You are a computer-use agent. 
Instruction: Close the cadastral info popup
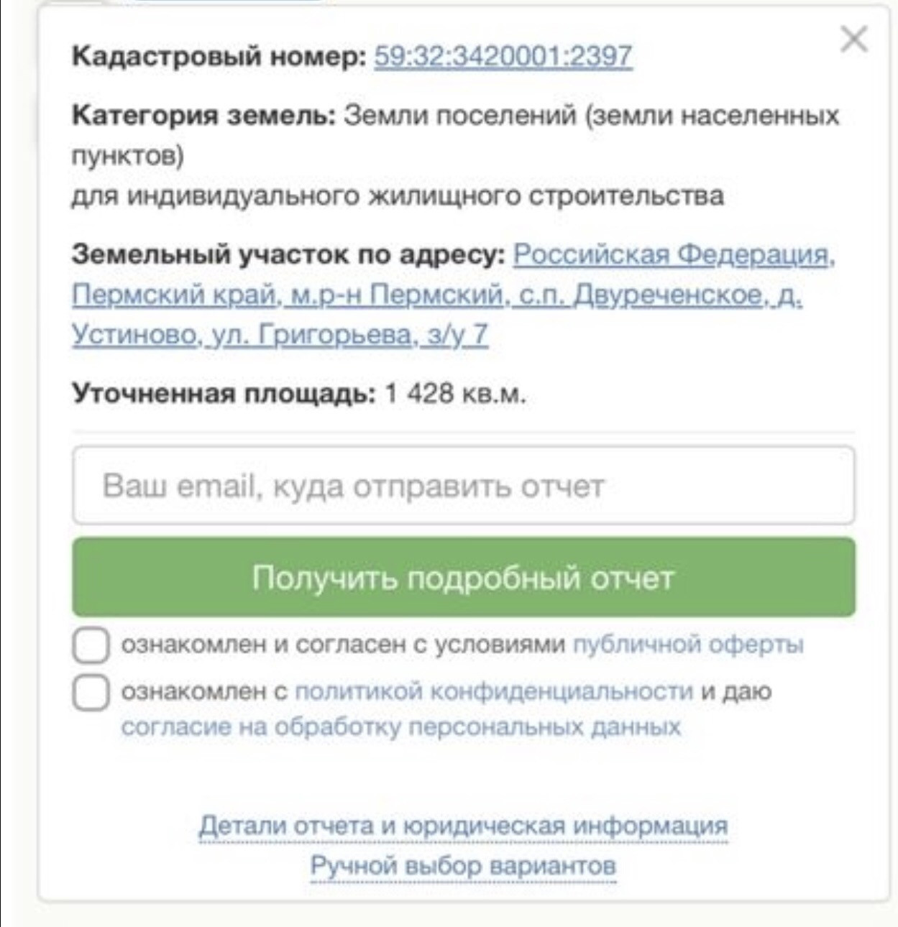point(853,39)
